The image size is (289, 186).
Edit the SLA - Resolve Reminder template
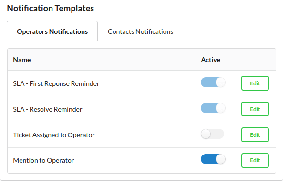(x=255, y=109)
